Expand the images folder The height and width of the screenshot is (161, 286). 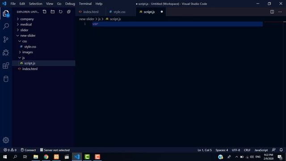click(43, 52)
